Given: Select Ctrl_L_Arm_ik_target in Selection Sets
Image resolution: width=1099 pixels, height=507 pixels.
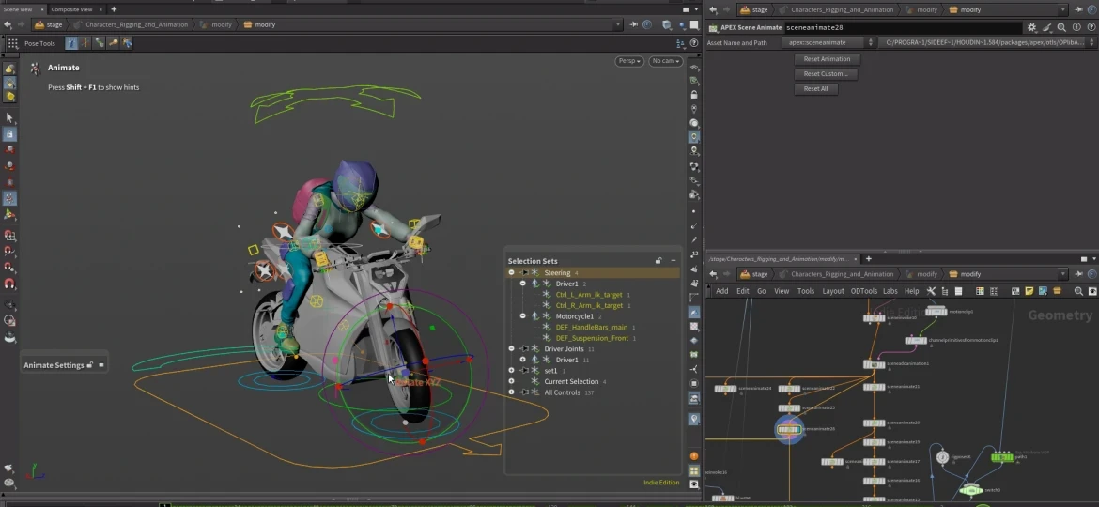Looking at the screenshot, I should coord(589,295).
